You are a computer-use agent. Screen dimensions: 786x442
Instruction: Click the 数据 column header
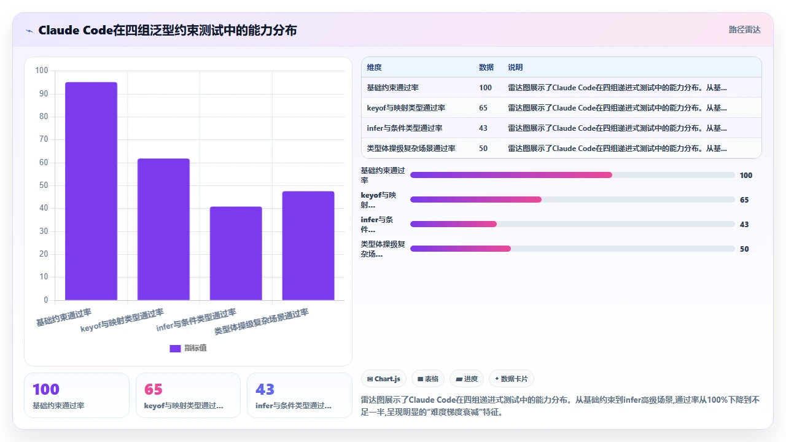(x=486, y=68)
